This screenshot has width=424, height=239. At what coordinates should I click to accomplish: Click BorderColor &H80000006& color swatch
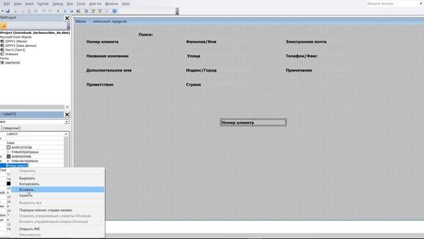[x=9, y=157]
